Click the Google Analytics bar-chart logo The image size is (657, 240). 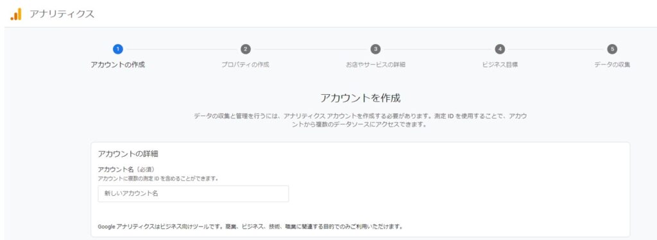coord(16,14)
